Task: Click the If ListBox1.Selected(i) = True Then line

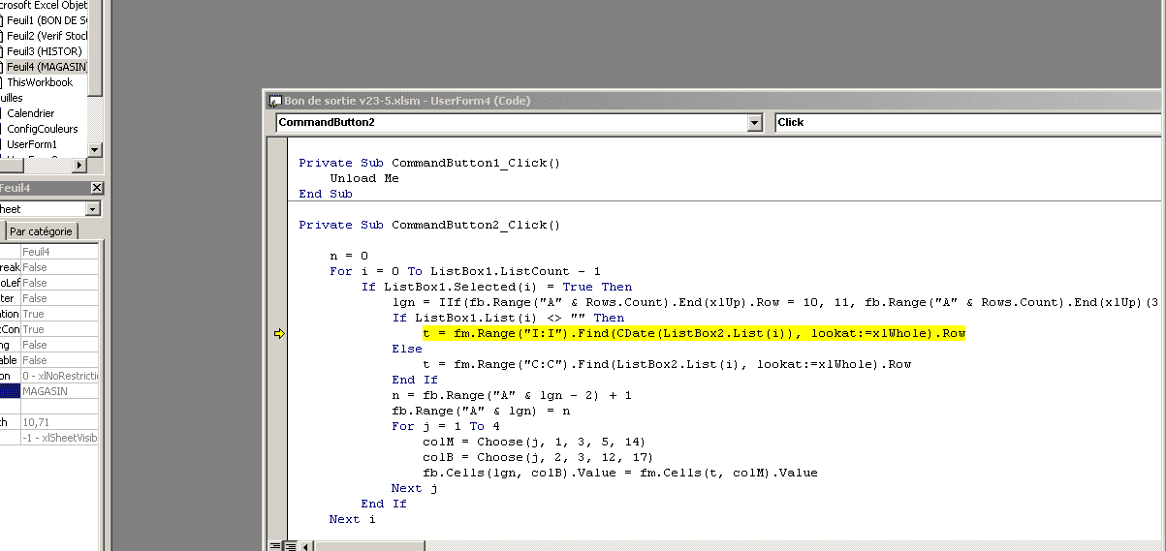Action: coord(496,287)
